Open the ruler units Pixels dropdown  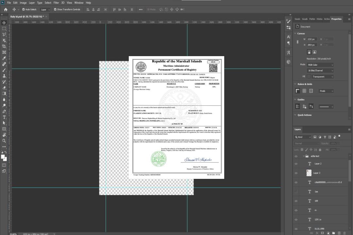326,91
